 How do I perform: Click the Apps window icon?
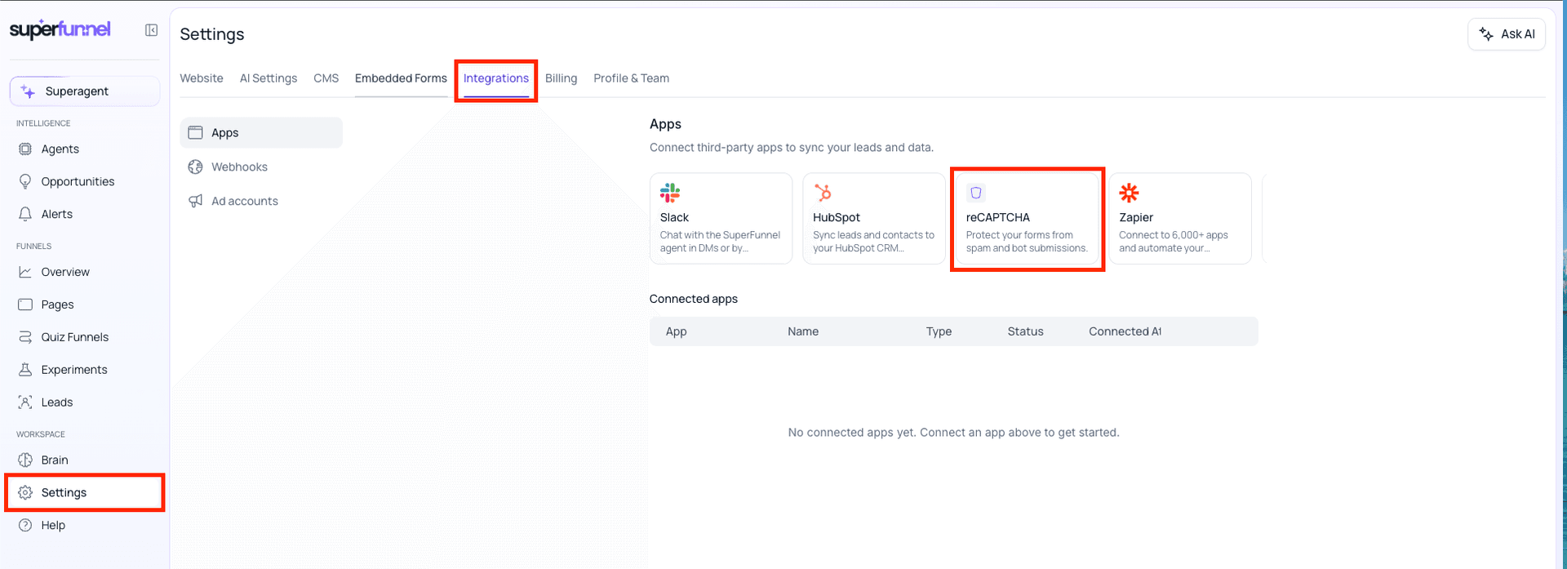click(195, 132)
